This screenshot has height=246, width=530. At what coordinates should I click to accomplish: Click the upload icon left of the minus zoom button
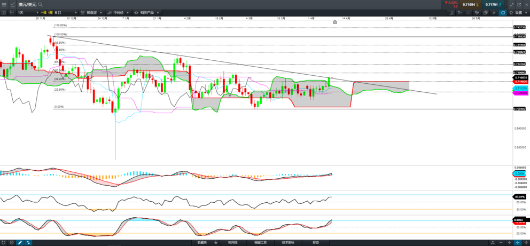click(493, 242)
